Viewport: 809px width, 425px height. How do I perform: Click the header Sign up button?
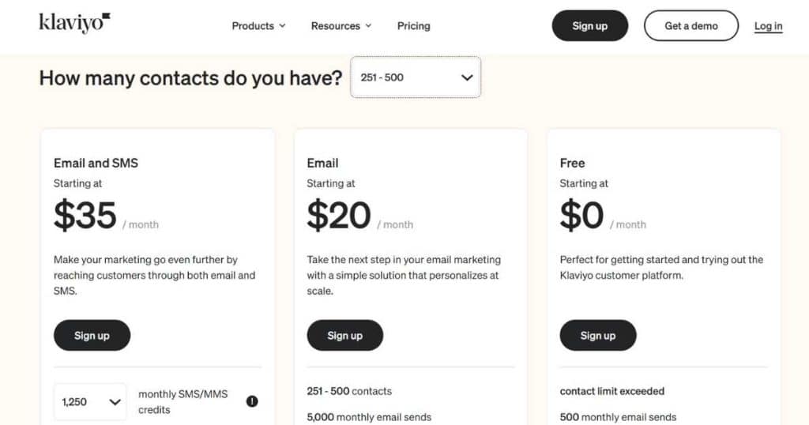(x=589, y=26)
